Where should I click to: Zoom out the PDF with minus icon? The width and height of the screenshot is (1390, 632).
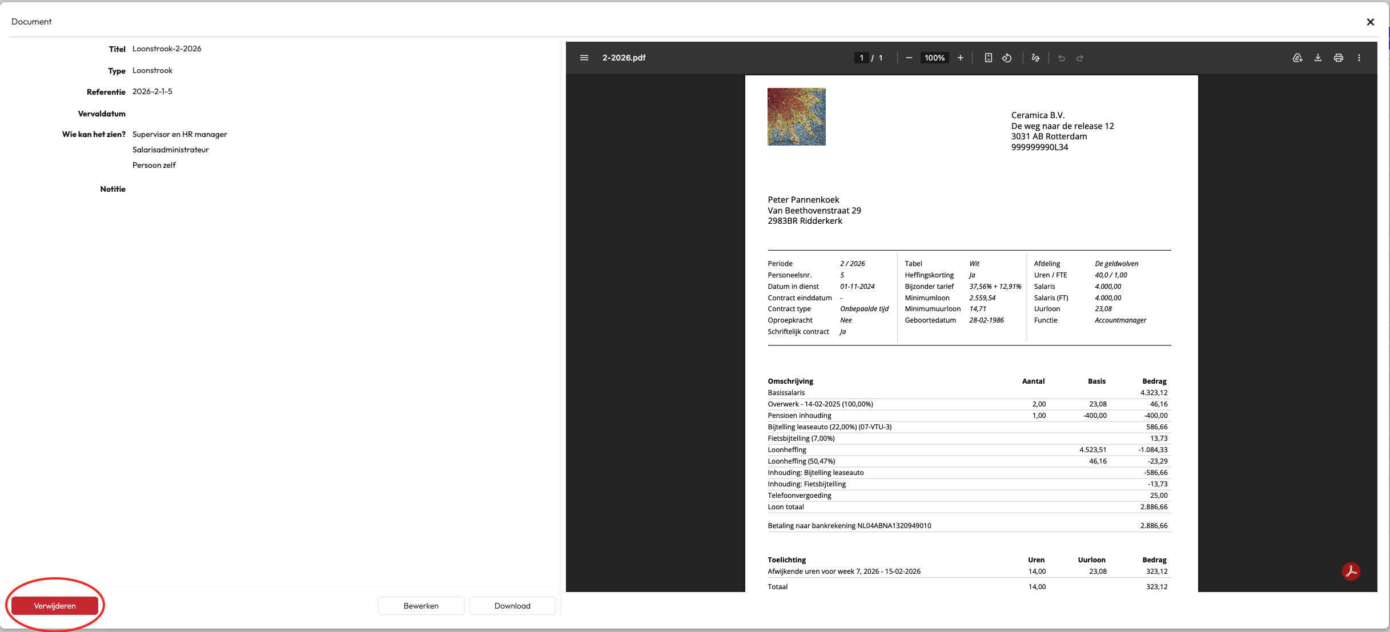(x=909, y=58)
